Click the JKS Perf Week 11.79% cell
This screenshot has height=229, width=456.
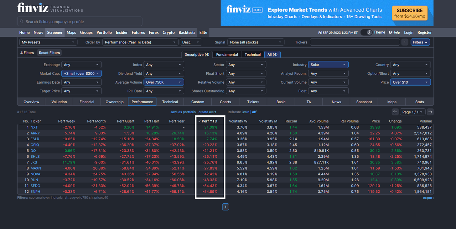click(x=68, y=162)
